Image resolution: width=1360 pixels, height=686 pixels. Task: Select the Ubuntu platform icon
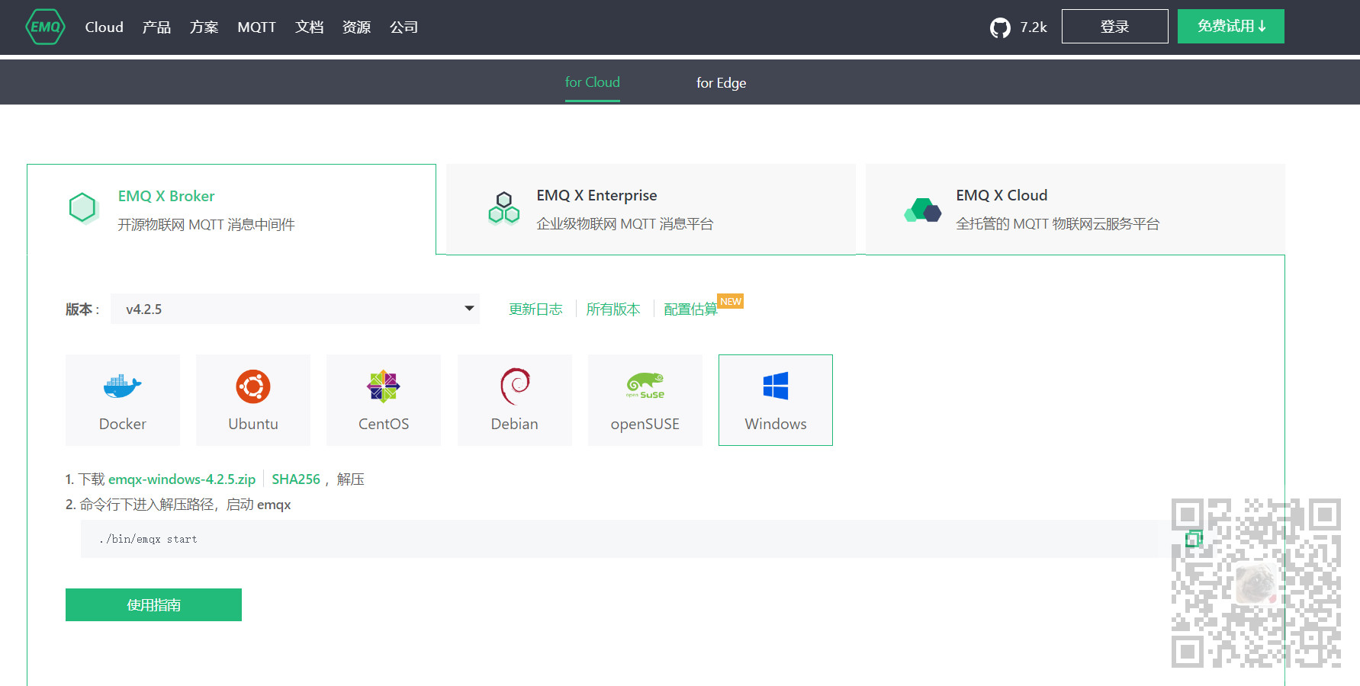[253, 386]
